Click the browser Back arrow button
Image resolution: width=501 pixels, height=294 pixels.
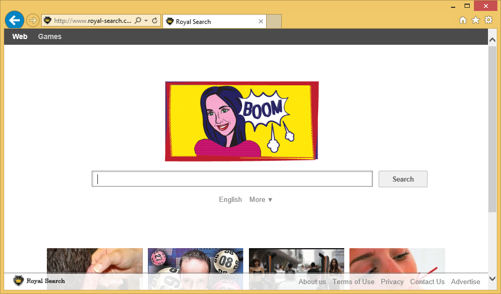pos(14,20)
